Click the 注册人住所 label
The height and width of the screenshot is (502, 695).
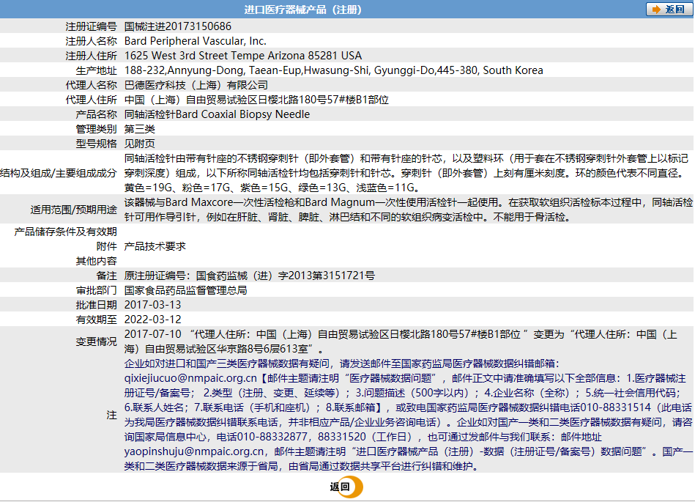[x=92, y=56]
